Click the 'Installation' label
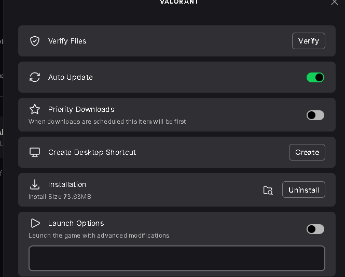Screen dimensions: 345x277 pos(67,184)
